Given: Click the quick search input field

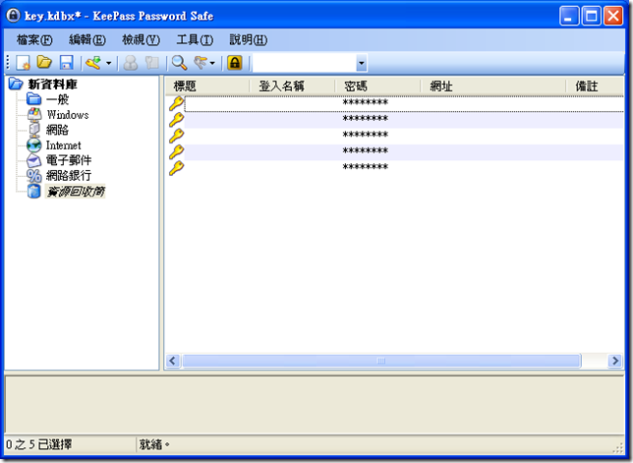Looking at the screenshot, I should point(305,63).
